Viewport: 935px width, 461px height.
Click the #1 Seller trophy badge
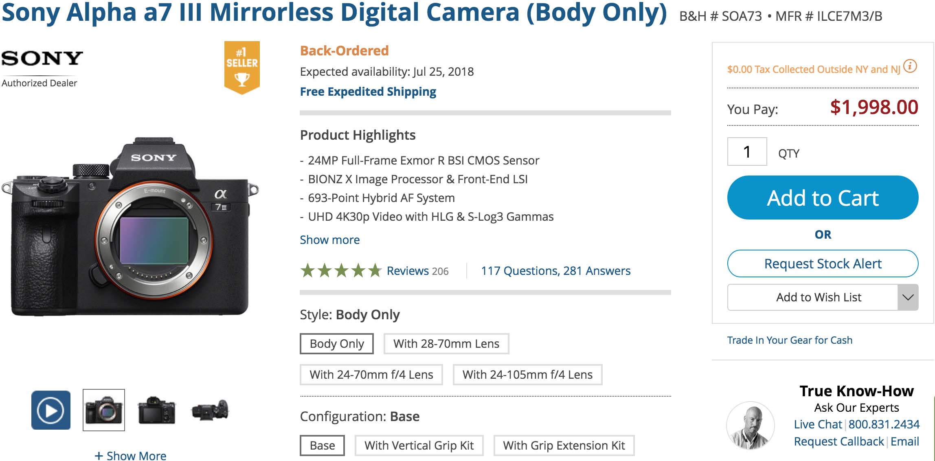[x=242, y=67]
